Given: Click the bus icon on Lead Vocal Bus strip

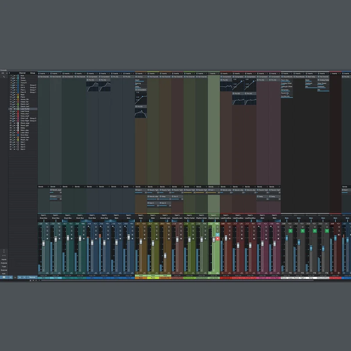Looking at the screenshot, I should tap(339, 273).
